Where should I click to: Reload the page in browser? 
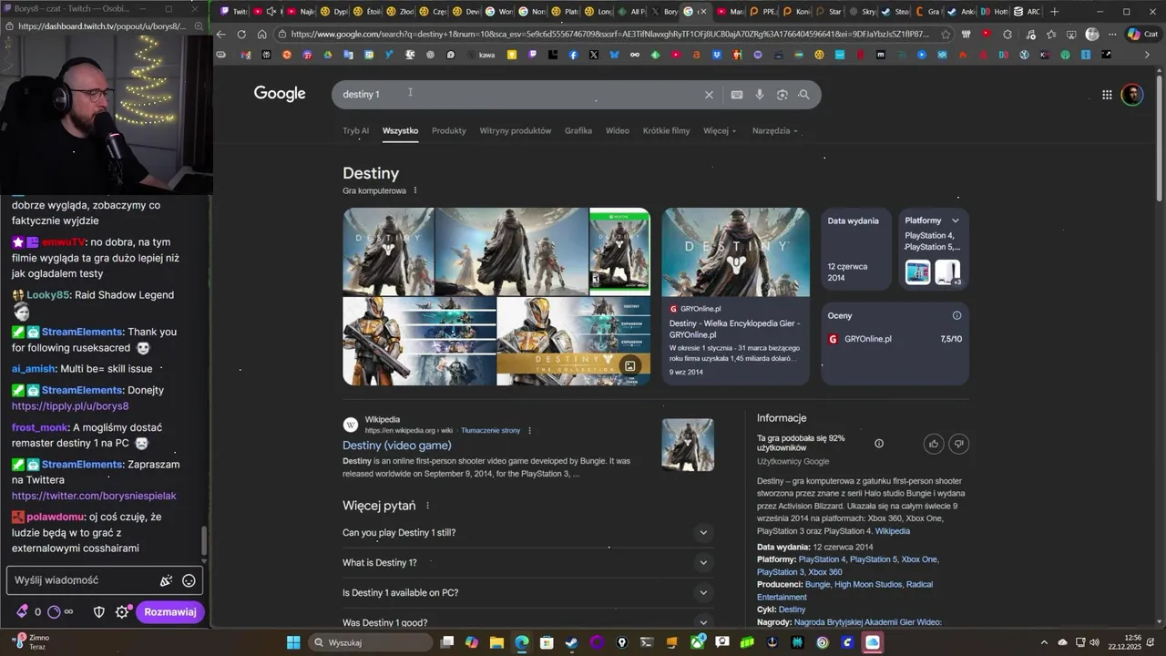(x=241, y=35)
